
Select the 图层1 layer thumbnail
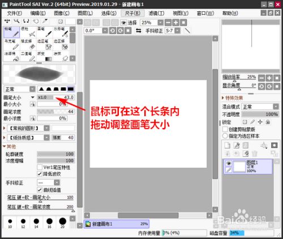239,167
